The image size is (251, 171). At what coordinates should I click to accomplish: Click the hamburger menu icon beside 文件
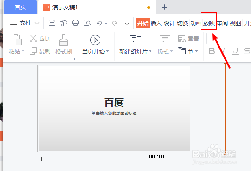(x=14, y=23)
